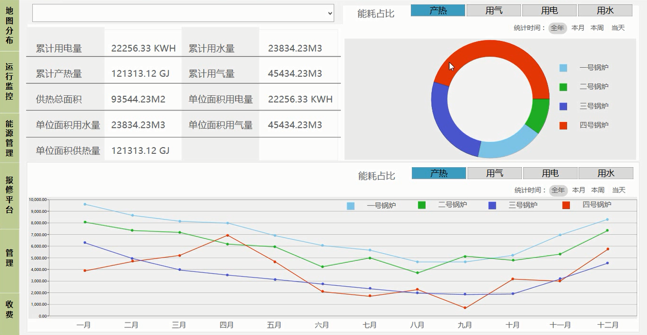Select 用电 tab above donut chart
This screenshot has width=647, height=335.
click(x=549, y=10)
